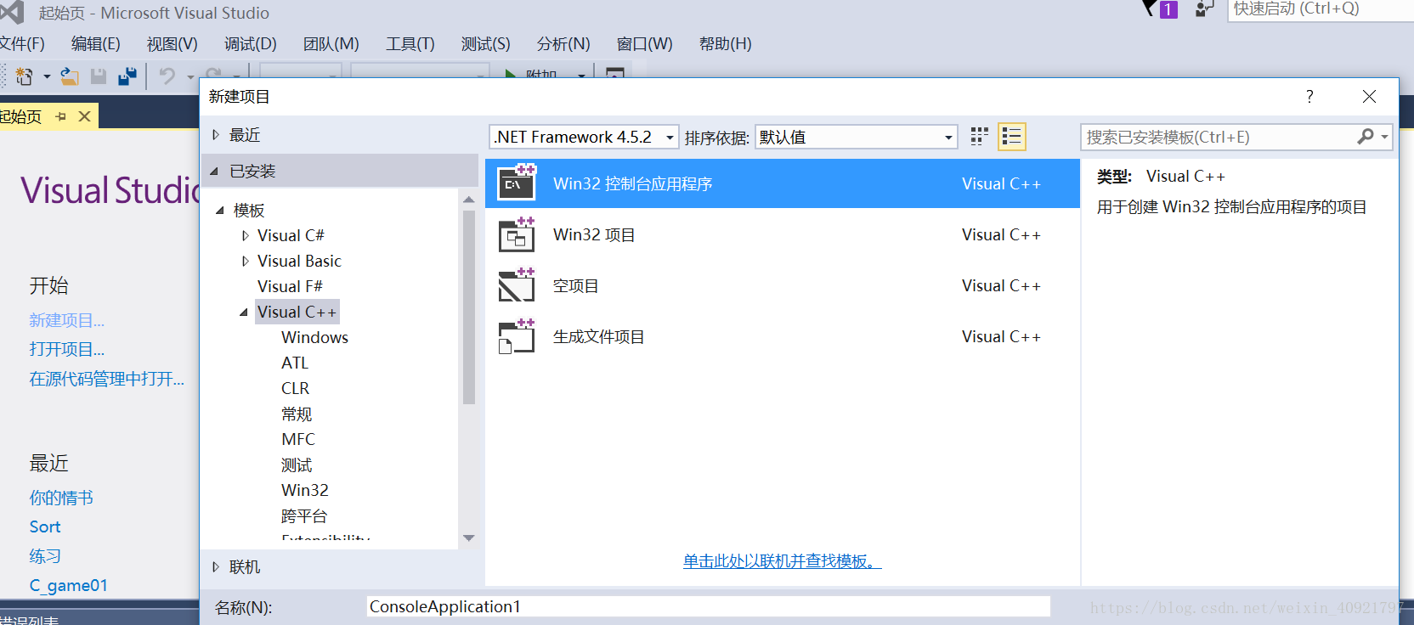This screenshot has height=625, width=1414.
Task: Close the 起始页 tab
Action: pyautogui.click(x=84, y=116)
